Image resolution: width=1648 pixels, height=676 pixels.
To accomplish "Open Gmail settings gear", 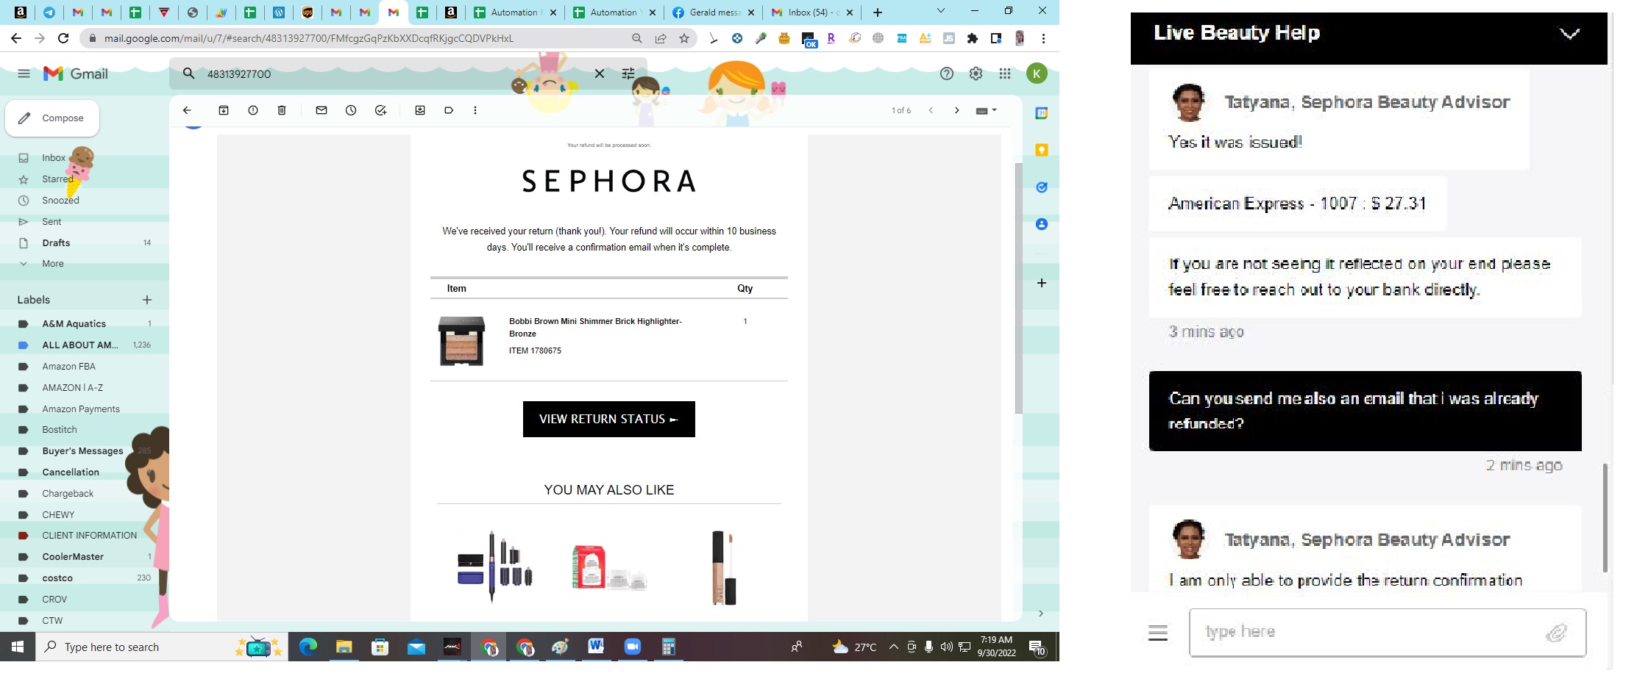I will click(976, 73).
